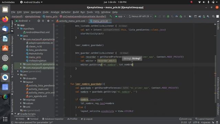The width and height of the screenshot is (220, 124).
Task: Expand the java (generated) folder
Action: [x=18, y=71]
